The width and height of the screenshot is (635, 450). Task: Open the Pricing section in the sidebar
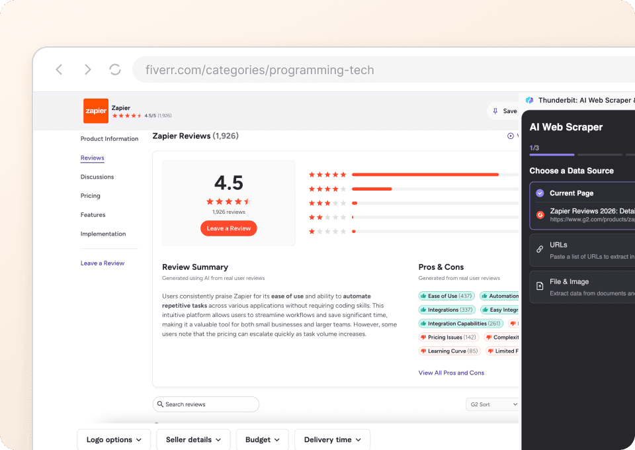click(91, 196)
